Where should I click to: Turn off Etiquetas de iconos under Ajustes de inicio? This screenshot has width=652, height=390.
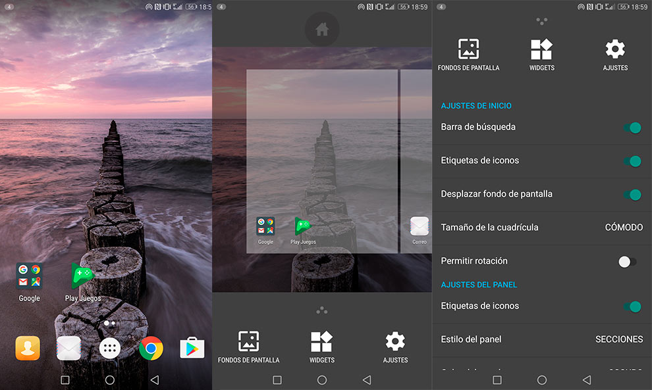point(632,161)
